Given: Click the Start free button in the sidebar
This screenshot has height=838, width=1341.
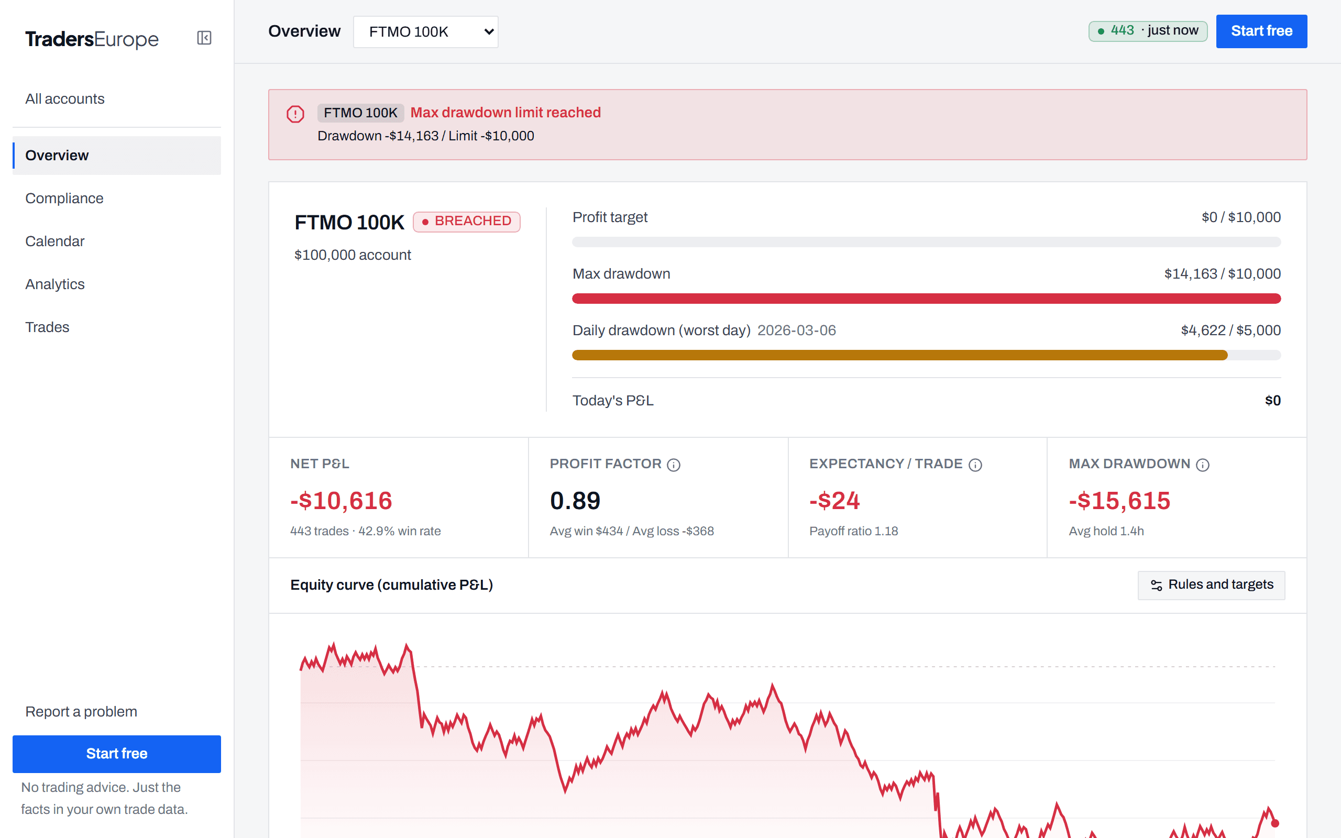Looking at the screenshot, I should point(116,754).
